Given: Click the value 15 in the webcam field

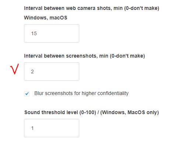Looking at the screenshot, I should [x=34, y=33].
